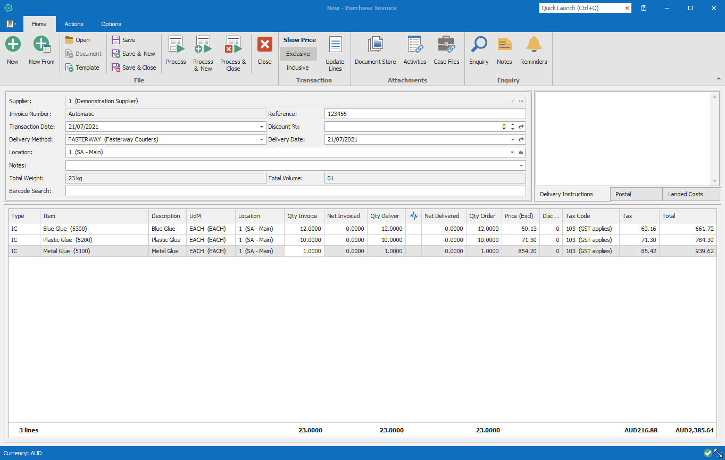Screen dimensions: 725x460
Task: Increase the Discount % stepper value
Action: point(512,125)
